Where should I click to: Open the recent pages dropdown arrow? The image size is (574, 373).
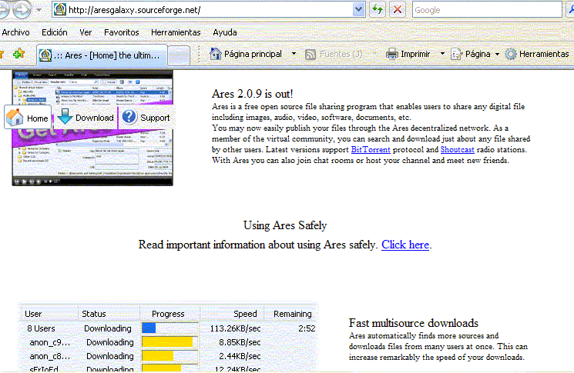coord(39,10)
